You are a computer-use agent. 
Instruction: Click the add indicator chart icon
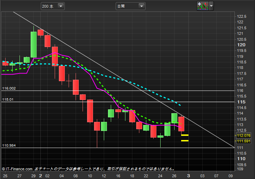point(203,6)
